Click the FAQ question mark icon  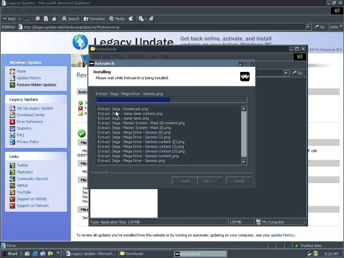coord(12,135)
